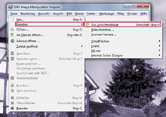Expand Internet-Seiten-Designs submenu
This screenshot has width=166, height=117.
123,55
